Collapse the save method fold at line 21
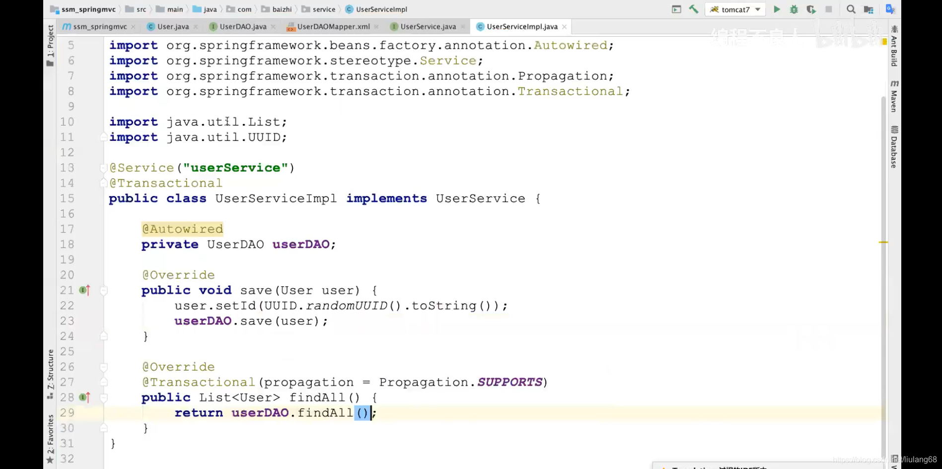Viewport: 942px width, 469px height. (x=103, y=290)
